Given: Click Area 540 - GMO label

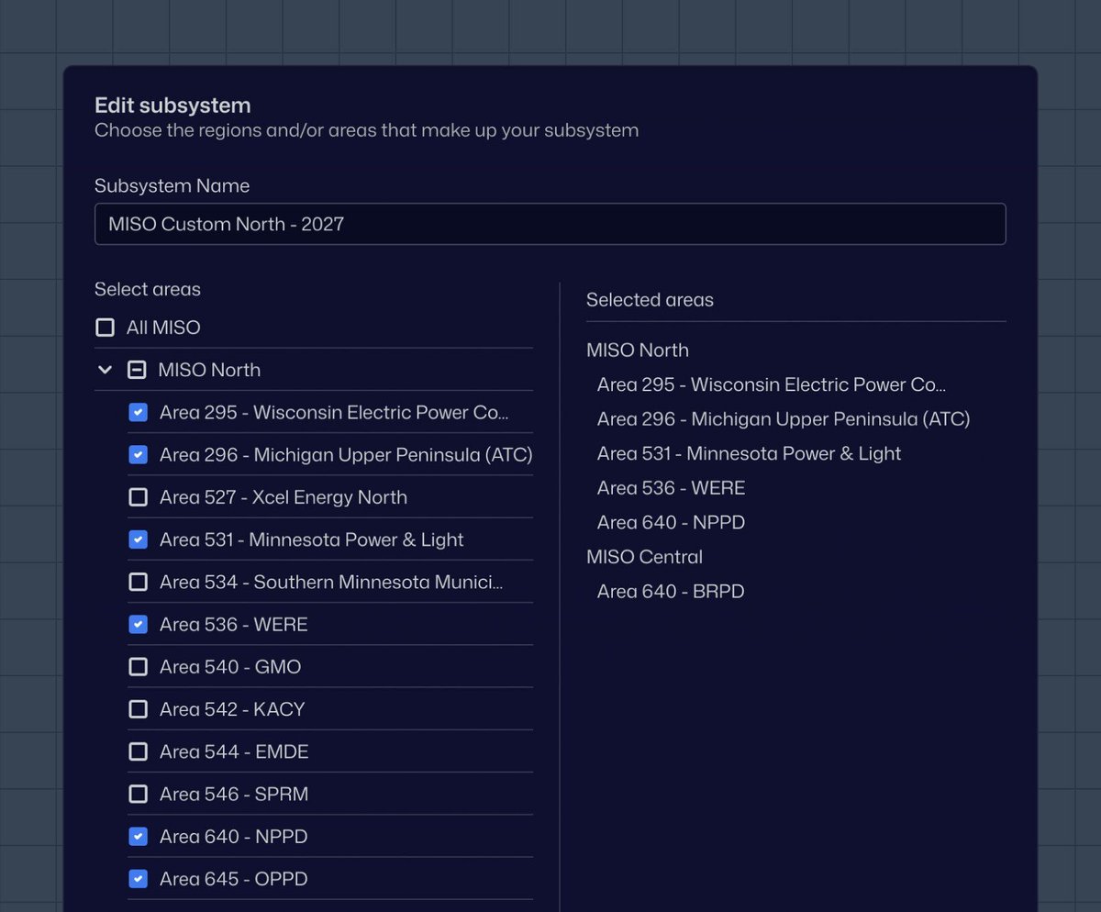Looking at the screenshot, I should (230, 667).
